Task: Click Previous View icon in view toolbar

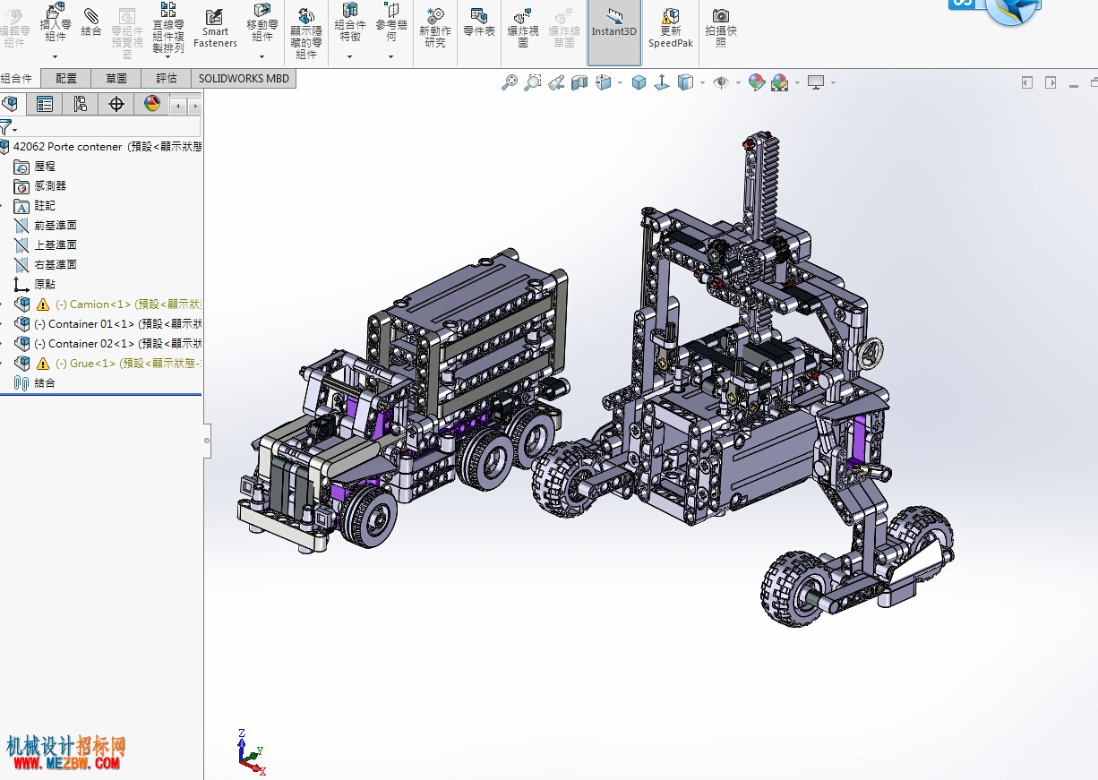Action: tap(556, 82)
